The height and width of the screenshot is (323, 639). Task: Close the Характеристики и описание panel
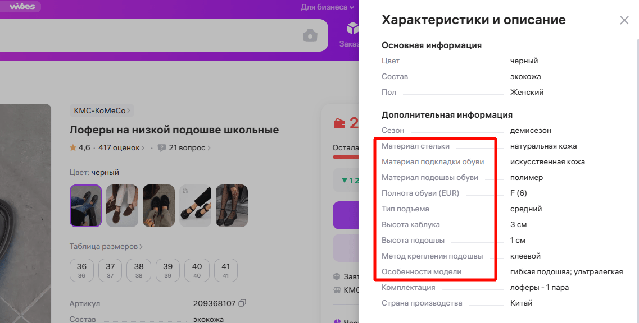click(x=624, y=20)
